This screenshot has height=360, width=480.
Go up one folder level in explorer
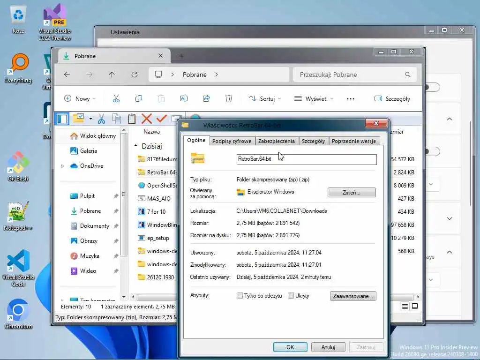pos(112,75)
